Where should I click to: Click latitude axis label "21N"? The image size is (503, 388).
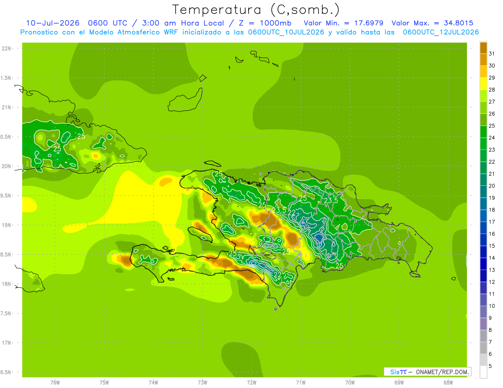tap(6, 107)
